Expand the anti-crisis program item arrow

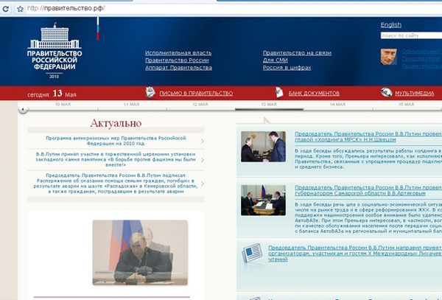[203, 141]
